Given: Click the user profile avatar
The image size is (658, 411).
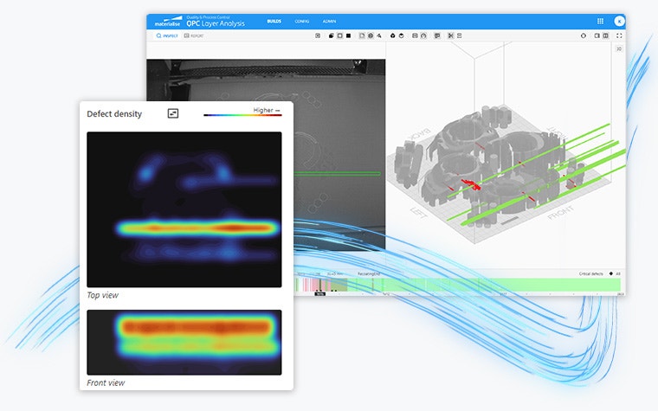Looking at the screenshot, I should click(619, 21).
